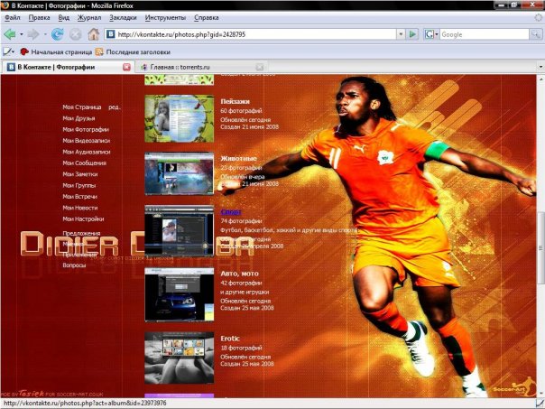545x409 pixels.
Task: Expand the address bar URL dropdown
Action: click(x=401, y=34)
